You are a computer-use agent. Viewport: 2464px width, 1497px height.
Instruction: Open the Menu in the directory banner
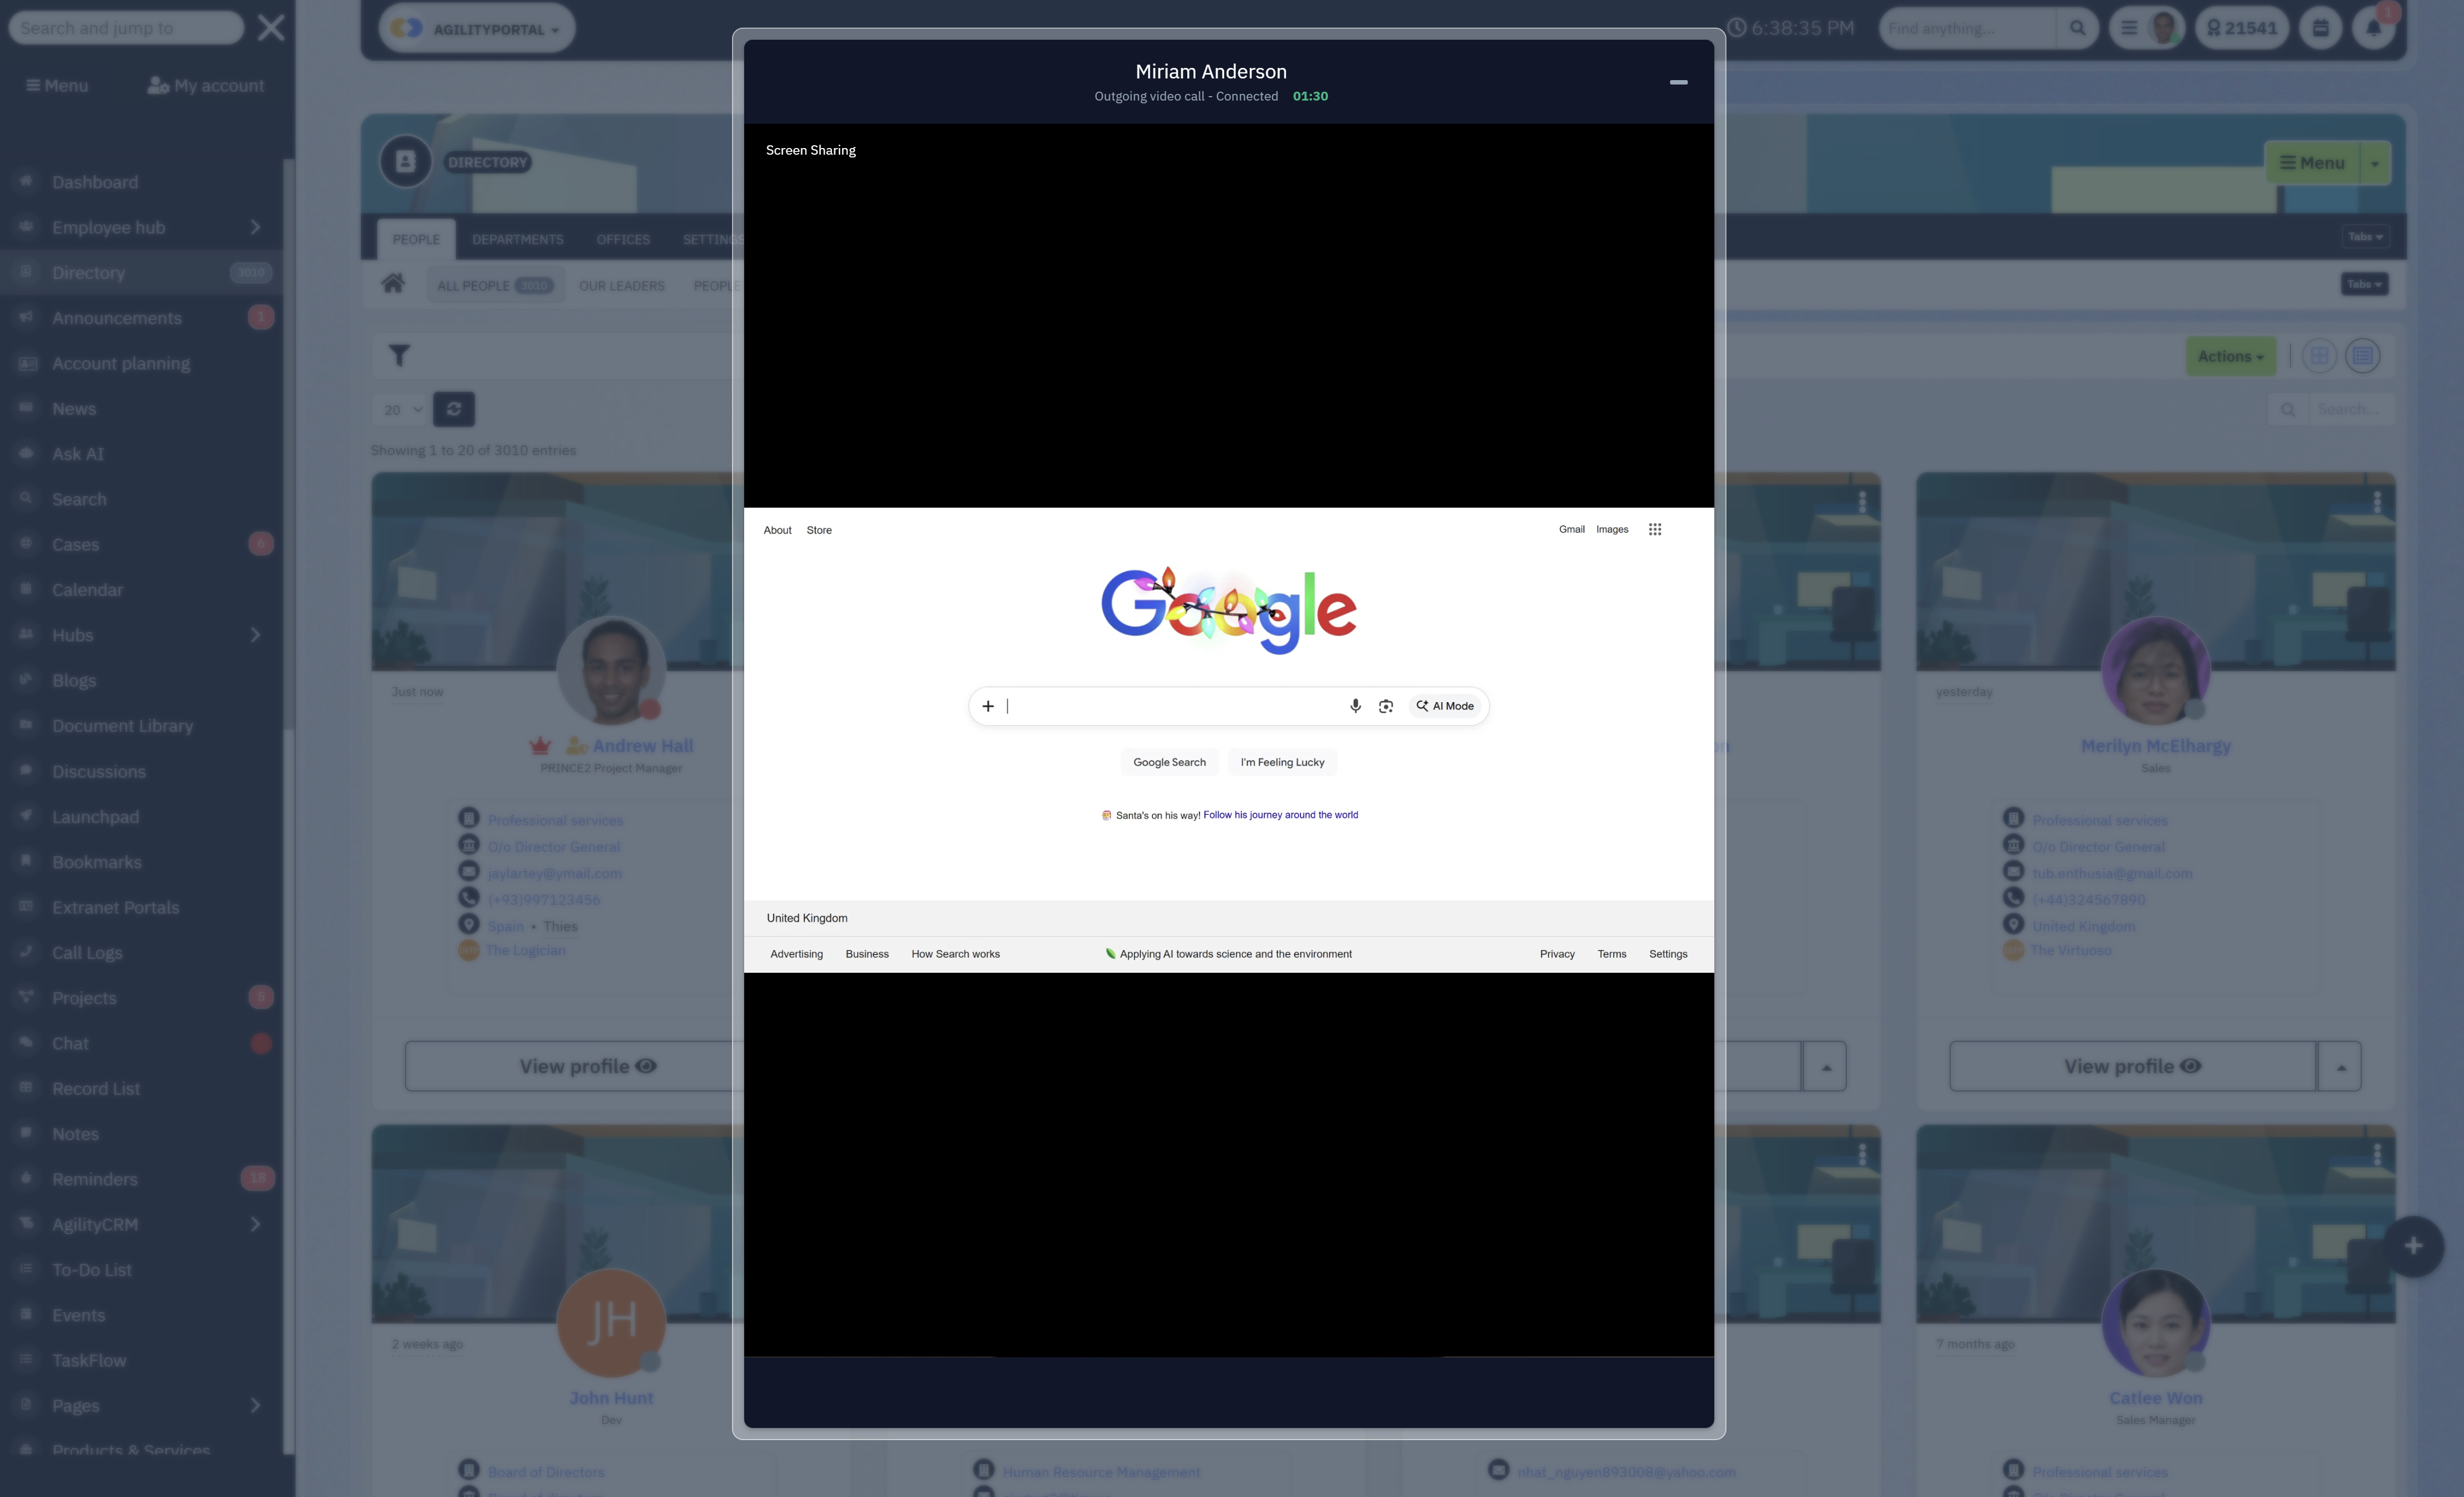[x=2314, y=163]
